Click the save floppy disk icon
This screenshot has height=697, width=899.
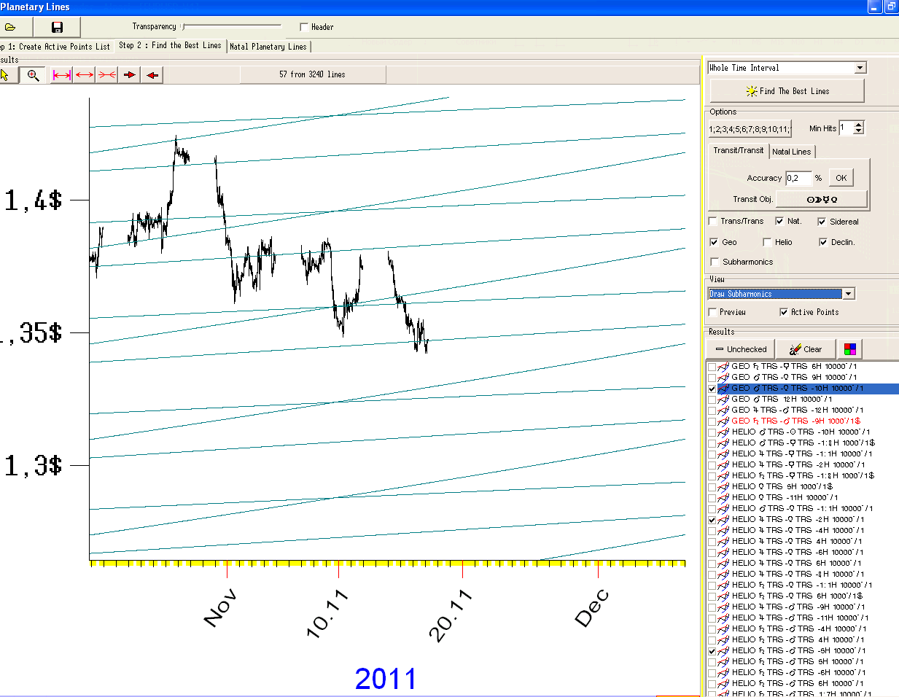57,27
